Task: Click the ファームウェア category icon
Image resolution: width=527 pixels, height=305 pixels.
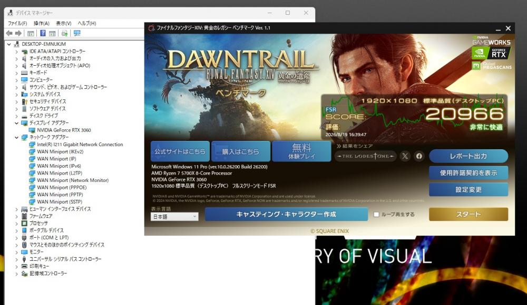Action: [24, 216]
